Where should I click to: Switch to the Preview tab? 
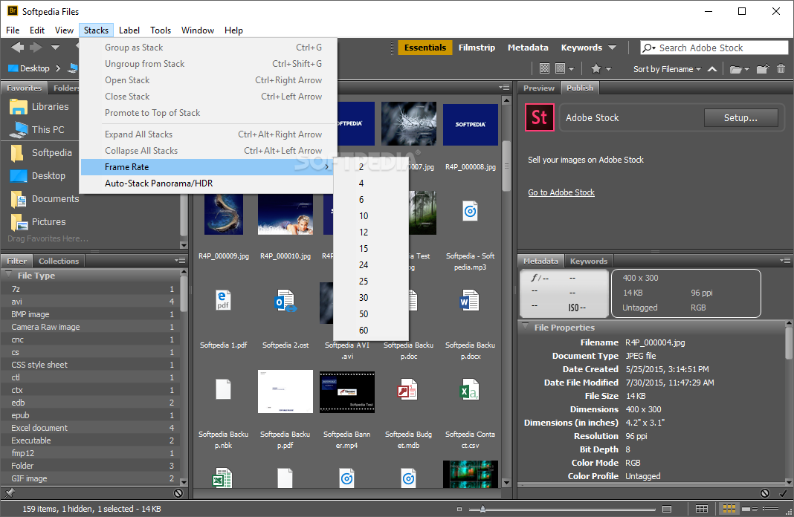[x=539, y=88]
